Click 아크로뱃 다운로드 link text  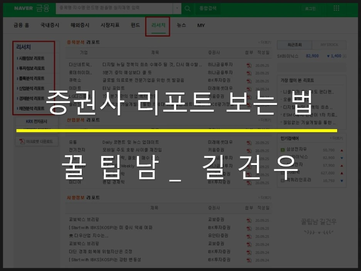[39, 141]
